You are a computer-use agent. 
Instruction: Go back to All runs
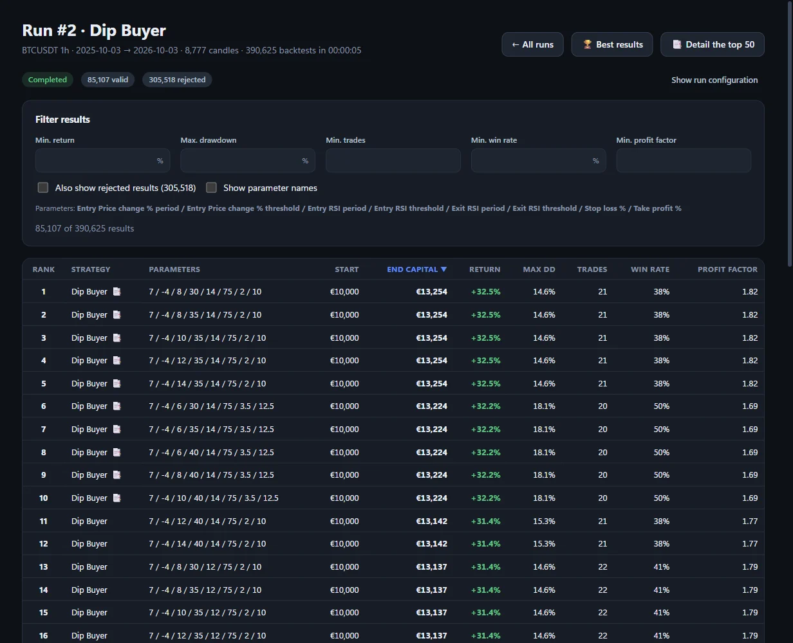[x=532, y=44]
